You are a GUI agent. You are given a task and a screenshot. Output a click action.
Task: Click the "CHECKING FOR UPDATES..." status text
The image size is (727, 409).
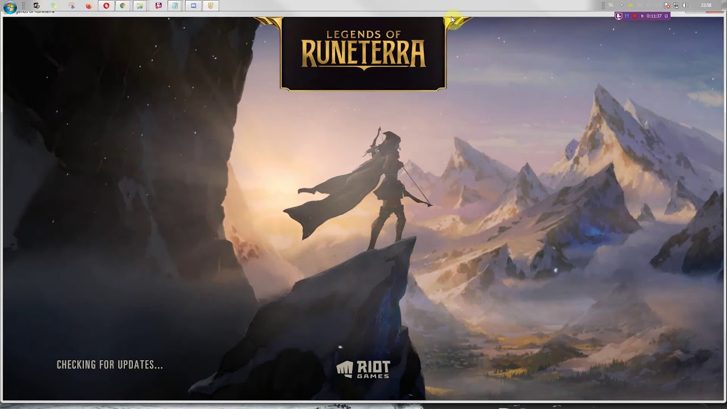110,365
